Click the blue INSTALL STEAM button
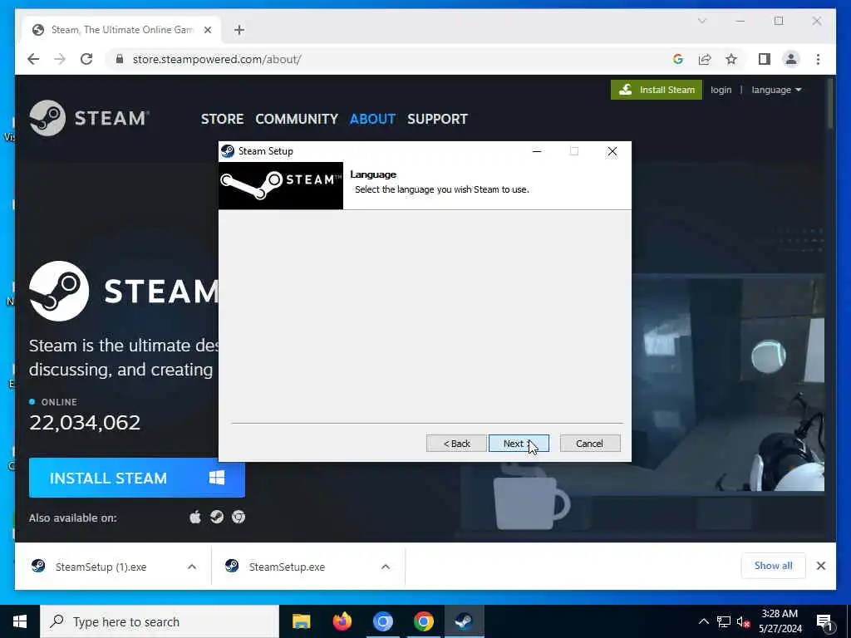851x638 pixels. click(137, 478)
